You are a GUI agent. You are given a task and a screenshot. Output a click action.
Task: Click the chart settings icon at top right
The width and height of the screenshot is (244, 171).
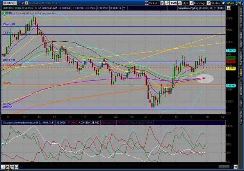pyautogui.click(x=228, y=8)
